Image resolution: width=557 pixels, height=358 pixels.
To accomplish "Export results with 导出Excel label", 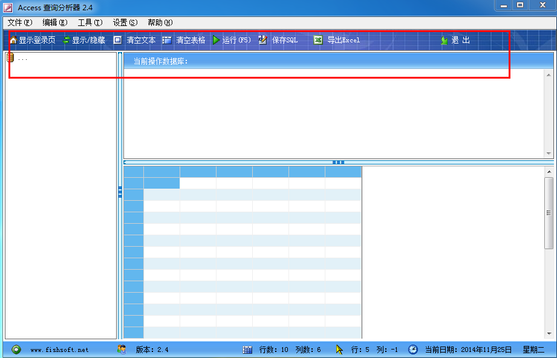I will (x=344, y=40).
